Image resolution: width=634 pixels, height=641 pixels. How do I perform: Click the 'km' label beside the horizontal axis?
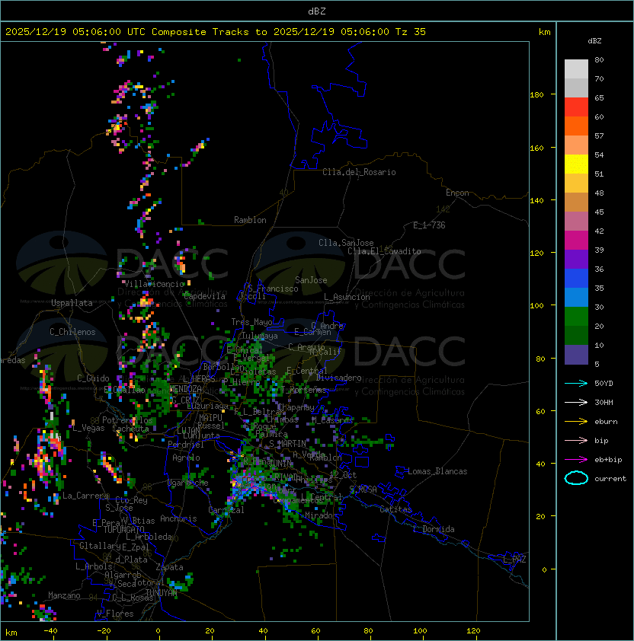tap(11, 633)
